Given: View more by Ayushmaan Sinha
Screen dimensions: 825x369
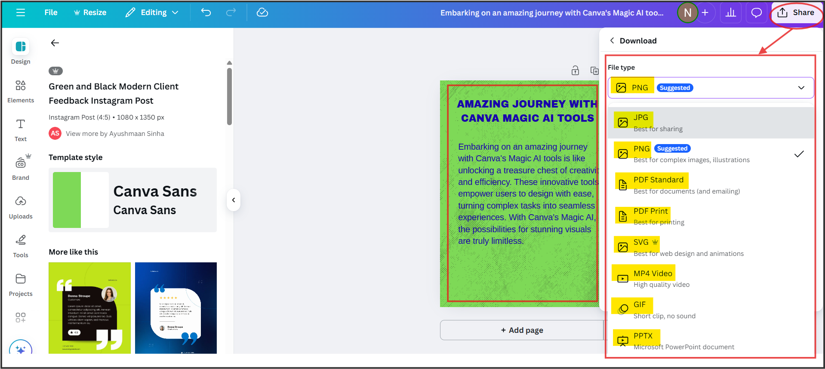Looking at the screenshot, I should pos(115,133).
